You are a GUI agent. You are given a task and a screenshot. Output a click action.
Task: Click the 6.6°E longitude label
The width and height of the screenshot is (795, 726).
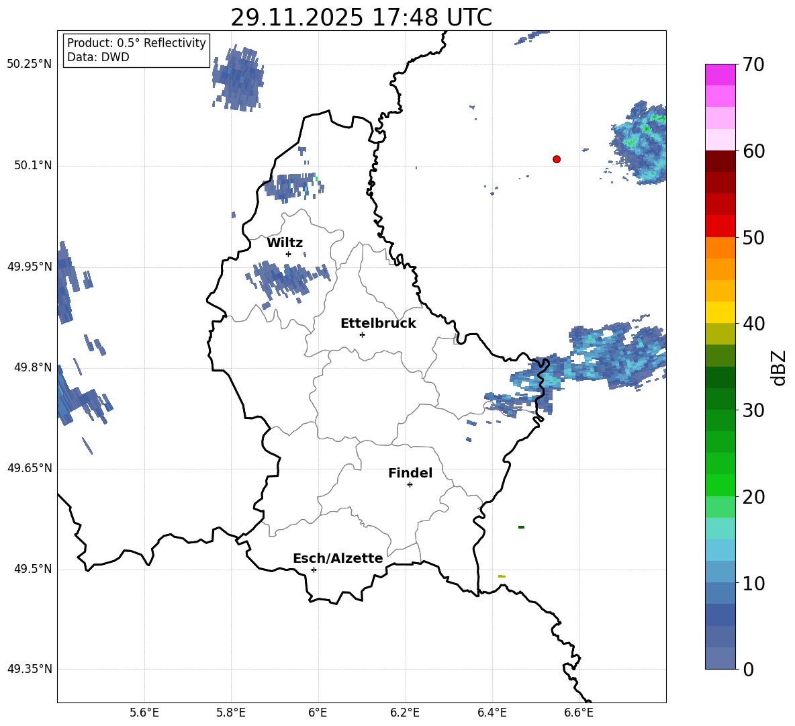(579, 713)
